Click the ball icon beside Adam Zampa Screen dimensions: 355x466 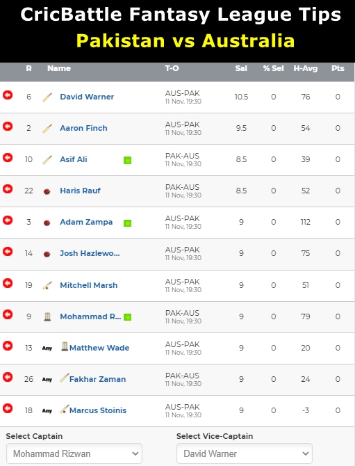point(47,223)
